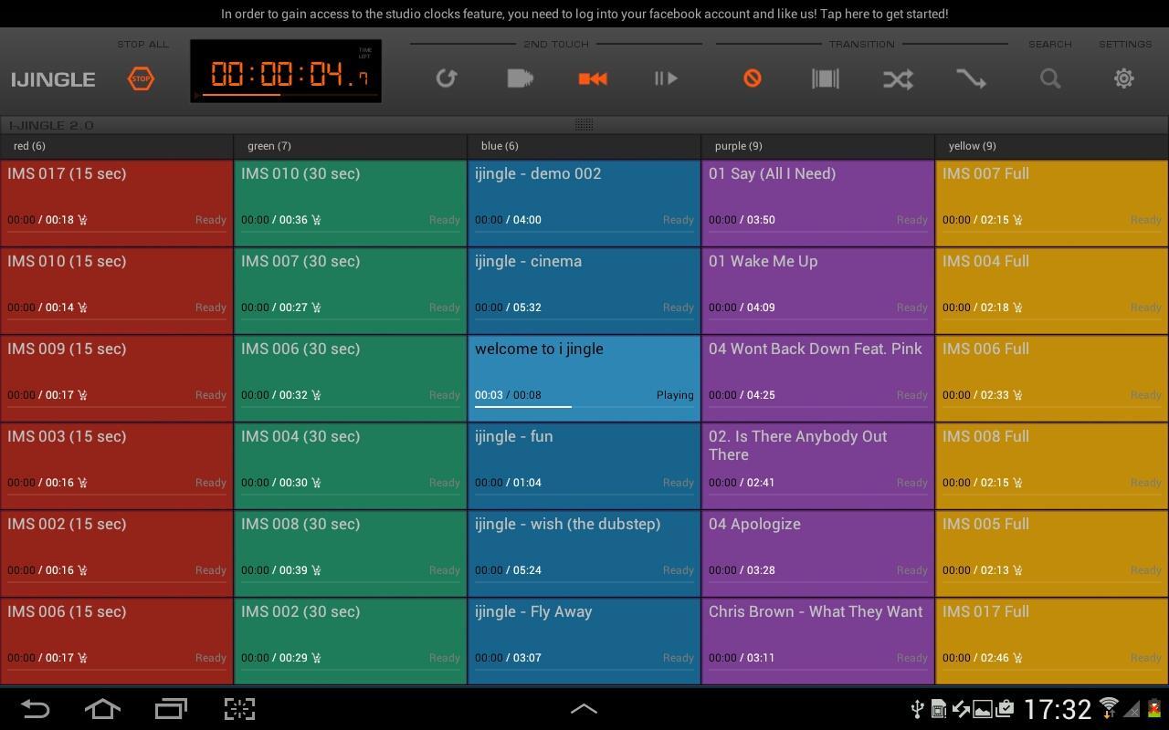
Task: Select the purple (9) column header
Action: [x=818, y=146]
